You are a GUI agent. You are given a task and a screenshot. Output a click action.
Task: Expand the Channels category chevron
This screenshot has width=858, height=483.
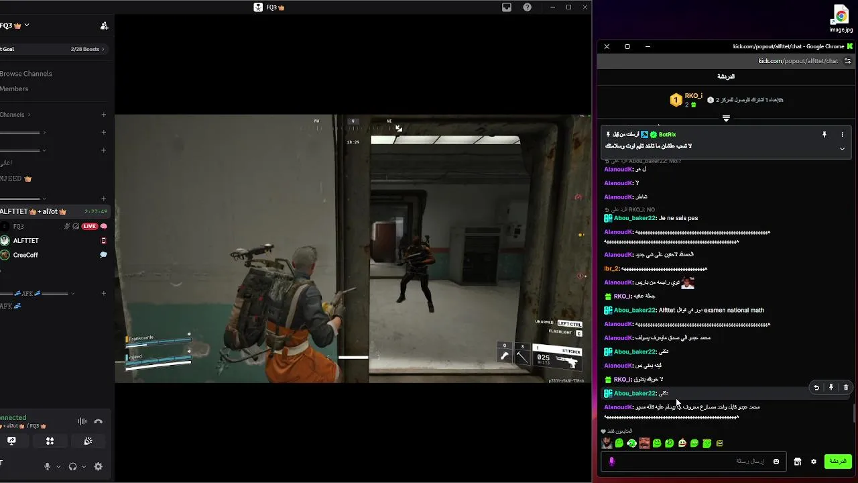29,115
